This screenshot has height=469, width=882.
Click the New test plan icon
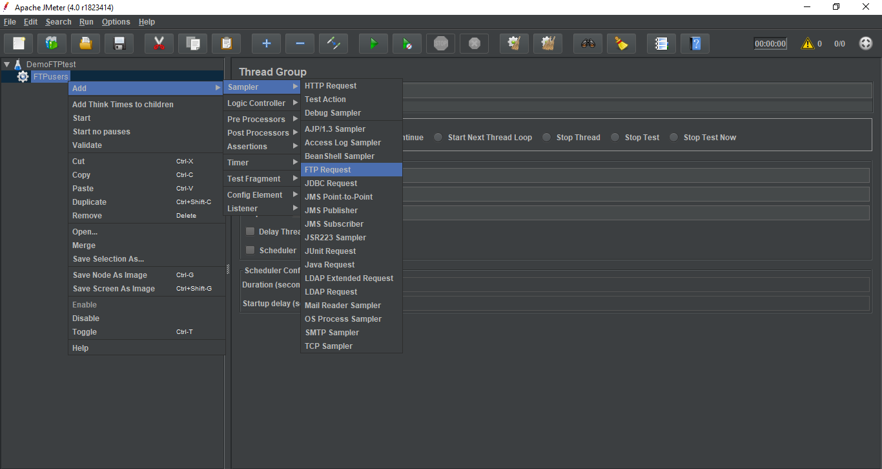tap(19, 44)
